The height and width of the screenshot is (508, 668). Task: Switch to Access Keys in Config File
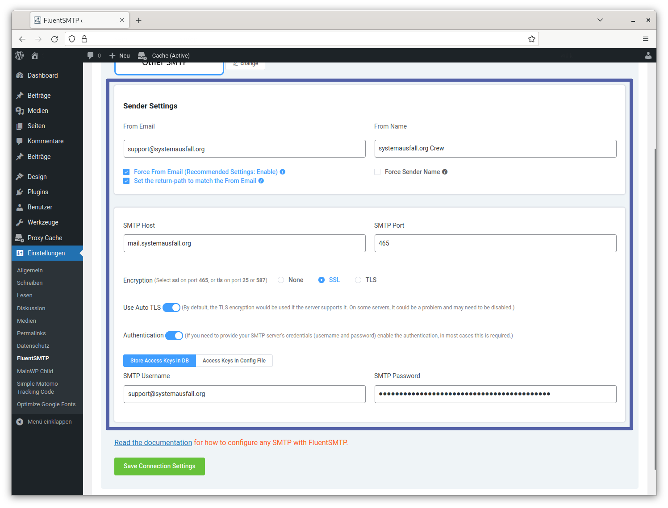[234, 361]
